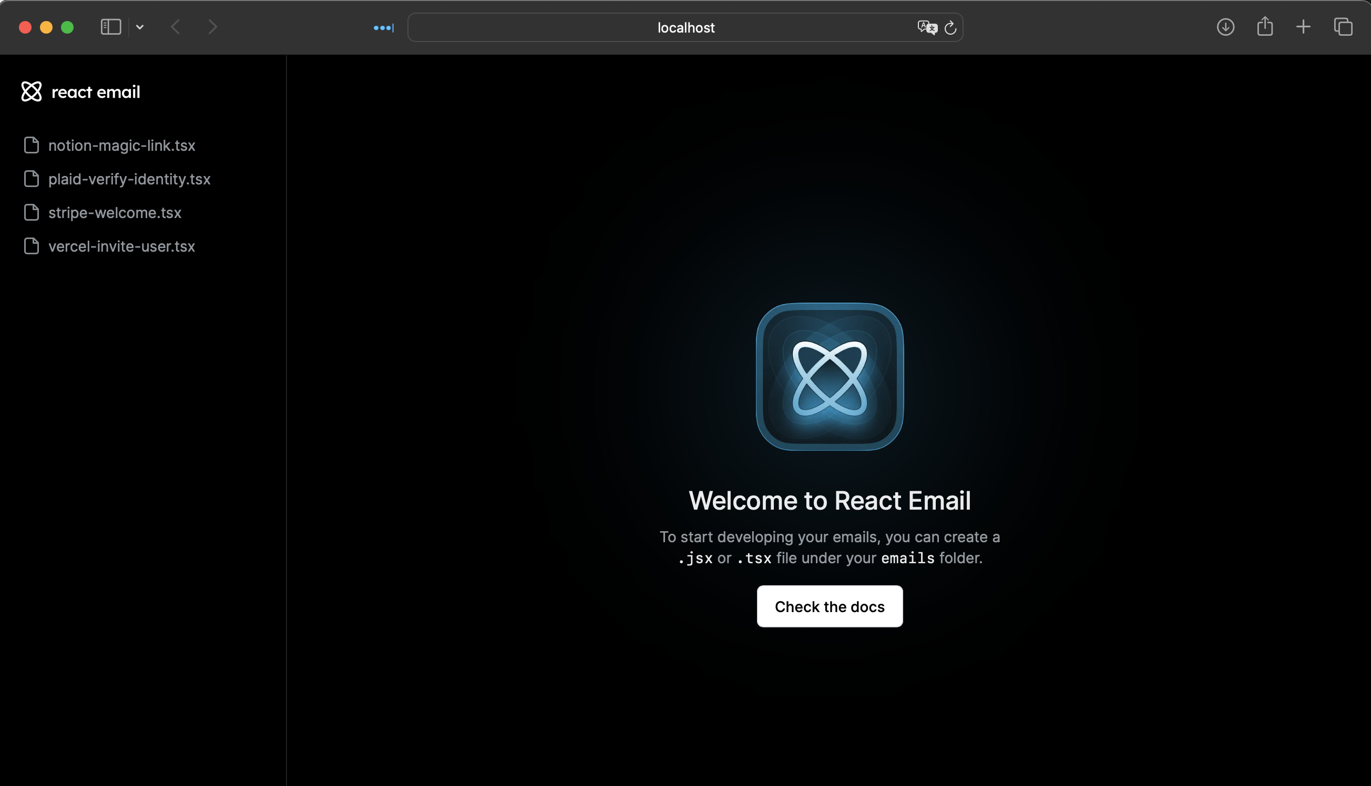Expand the tab group dropdown chevron
This screenshot has height=786, width=1371.
(140, 27)
